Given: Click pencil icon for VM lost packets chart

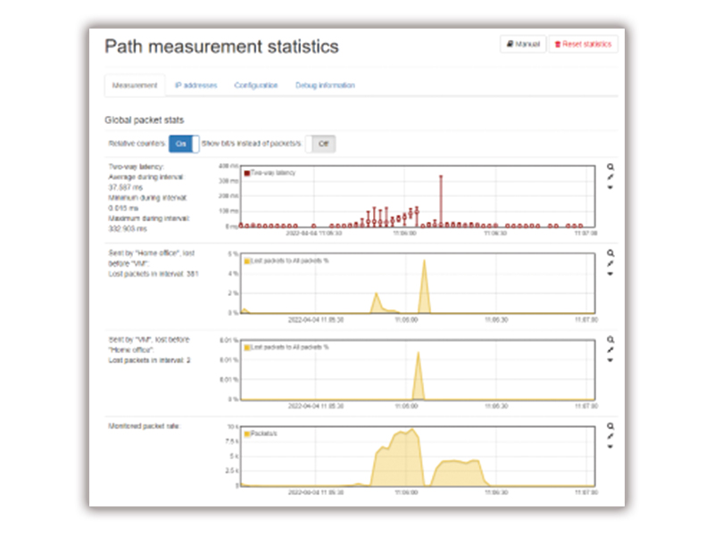Looking at the screenshot, I should pos(610,350).
